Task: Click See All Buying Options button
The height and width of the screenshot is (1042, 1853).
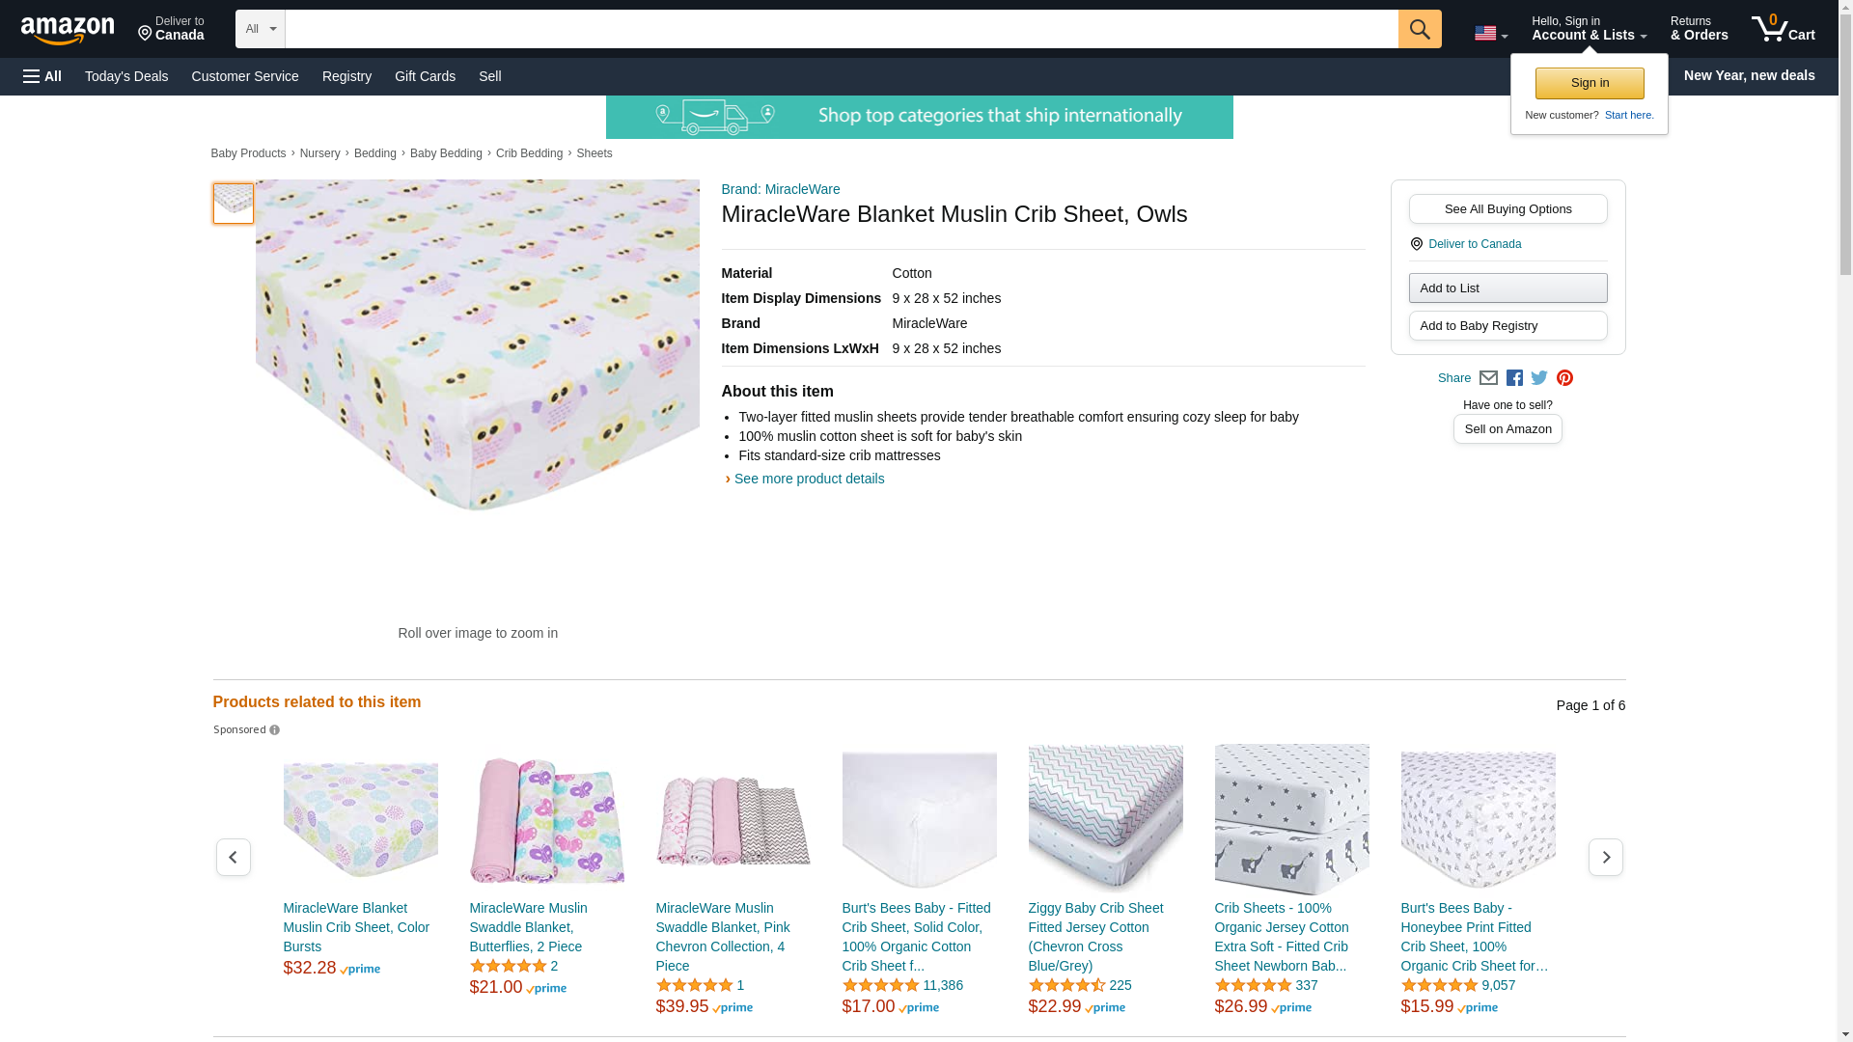Action: [x=1507, y=209]
